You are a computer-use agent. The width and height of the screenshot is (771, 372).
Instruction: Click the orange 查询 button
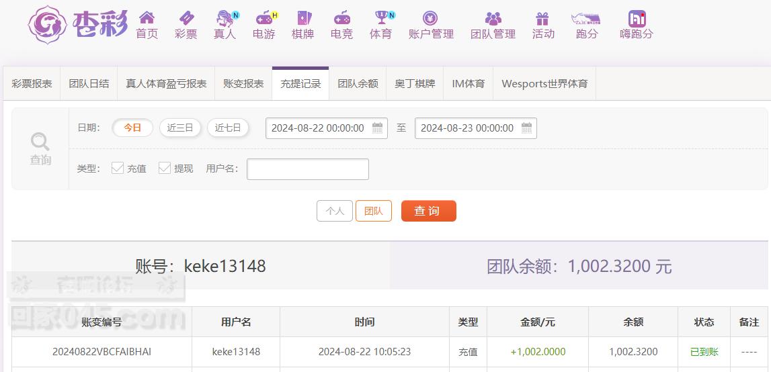tap(429, 211)
